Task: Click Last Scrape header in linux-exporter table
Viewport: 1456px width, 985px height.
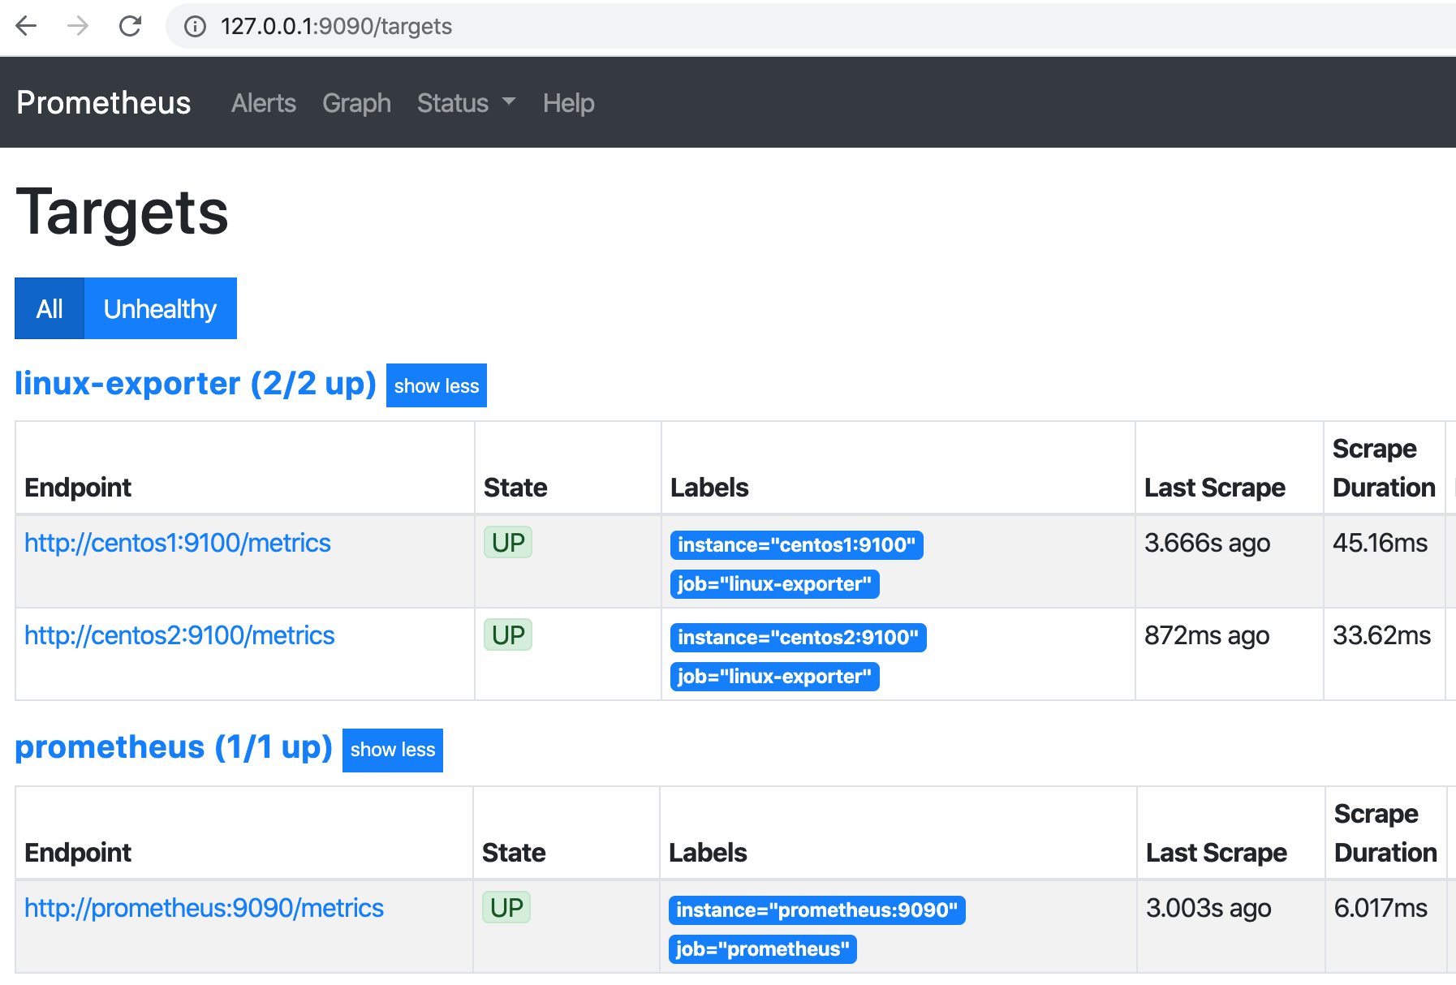Action: (x=1215, y=488)
